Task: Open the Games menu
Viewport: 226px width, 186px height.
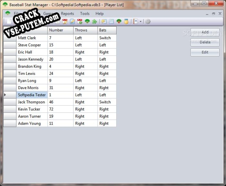Action: [49, 14]
